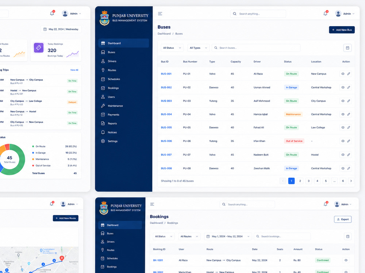View BUS-003 details via eye icon
Viewport: 365px width, 273px height.
tap(343, 101)
